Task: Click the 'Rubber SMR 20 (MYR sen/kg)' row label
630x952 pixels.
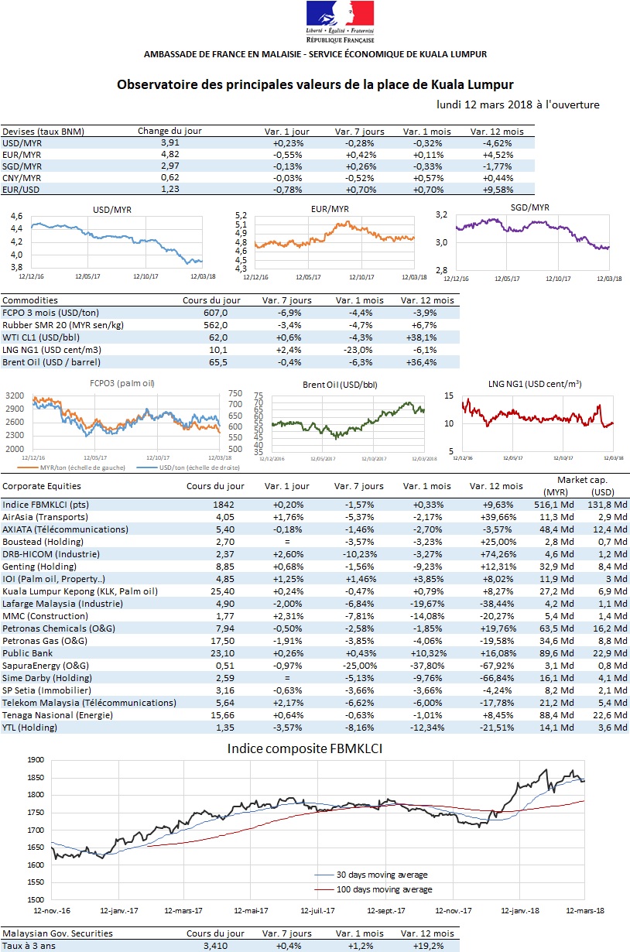Action: [x=64, y=326]
